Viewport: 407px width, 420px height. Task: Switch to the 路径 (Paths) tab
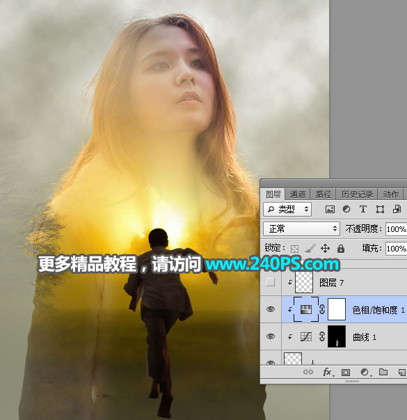pos(323,194)
